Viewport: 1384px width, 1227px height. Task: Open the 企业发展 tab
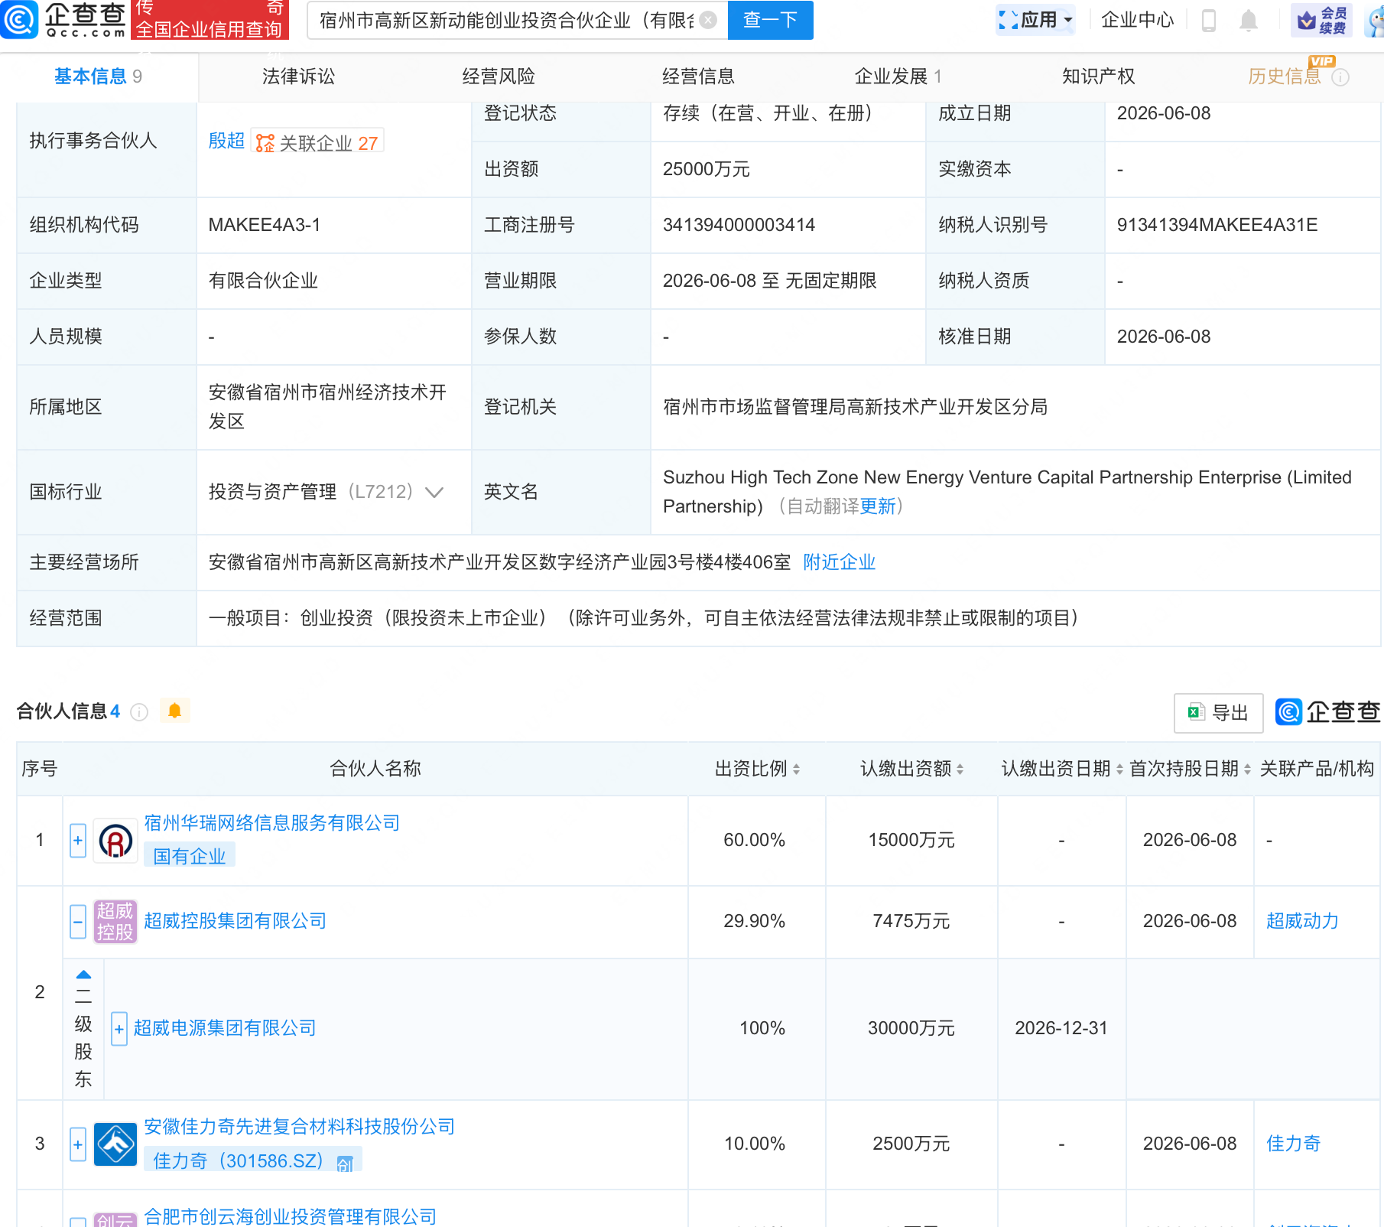pyautogui.click(x=898, y=76)
